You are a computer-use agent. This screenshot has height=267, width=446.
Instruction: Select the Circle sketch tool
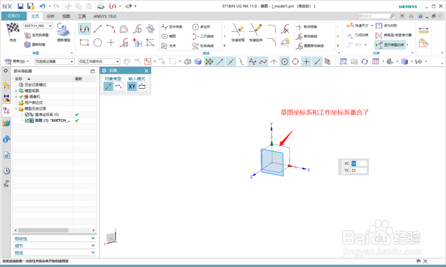click(98, 43)
